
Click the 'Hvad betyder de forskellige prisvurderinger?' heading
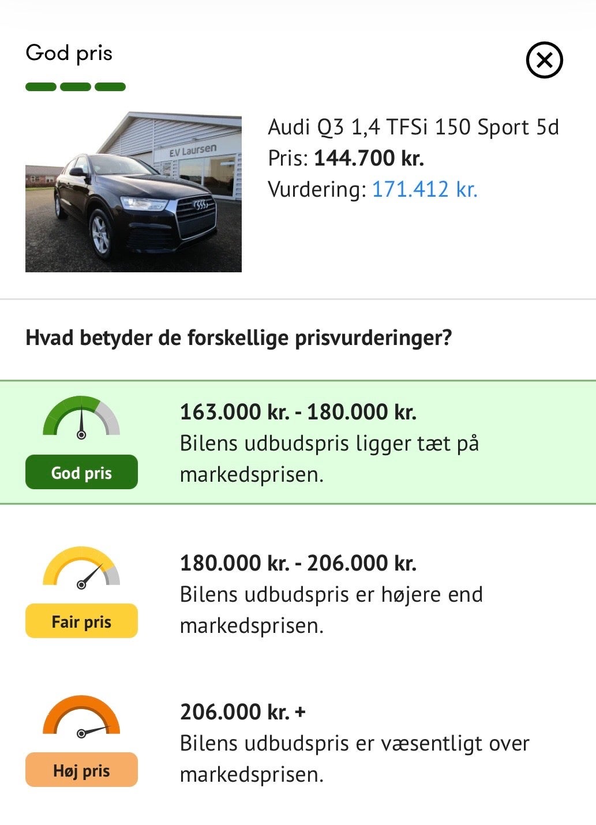tap(238, 337)
